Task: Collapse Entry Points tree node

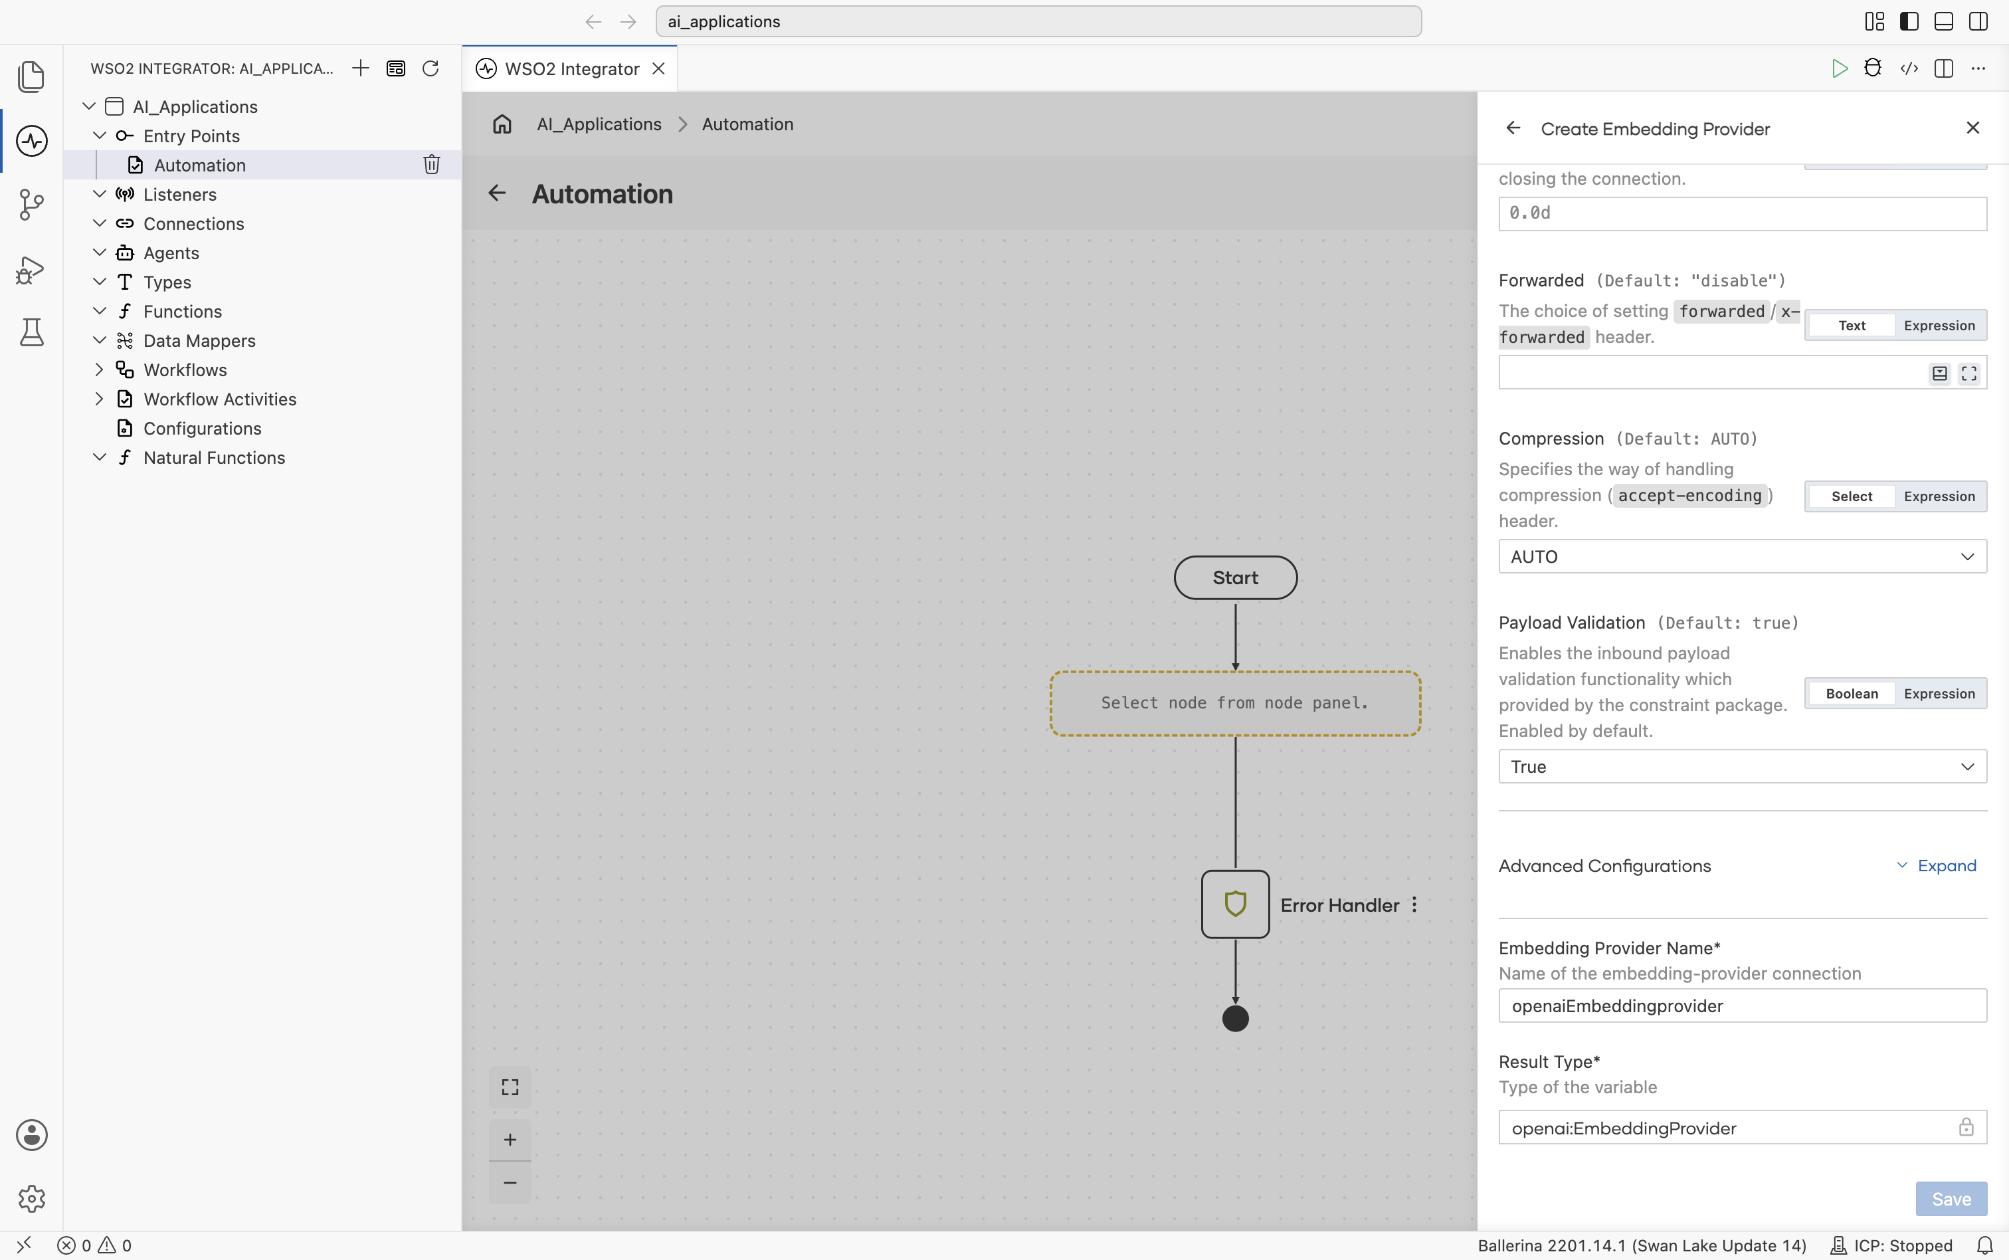Action: pyautogui.click(x=99, y=136)
